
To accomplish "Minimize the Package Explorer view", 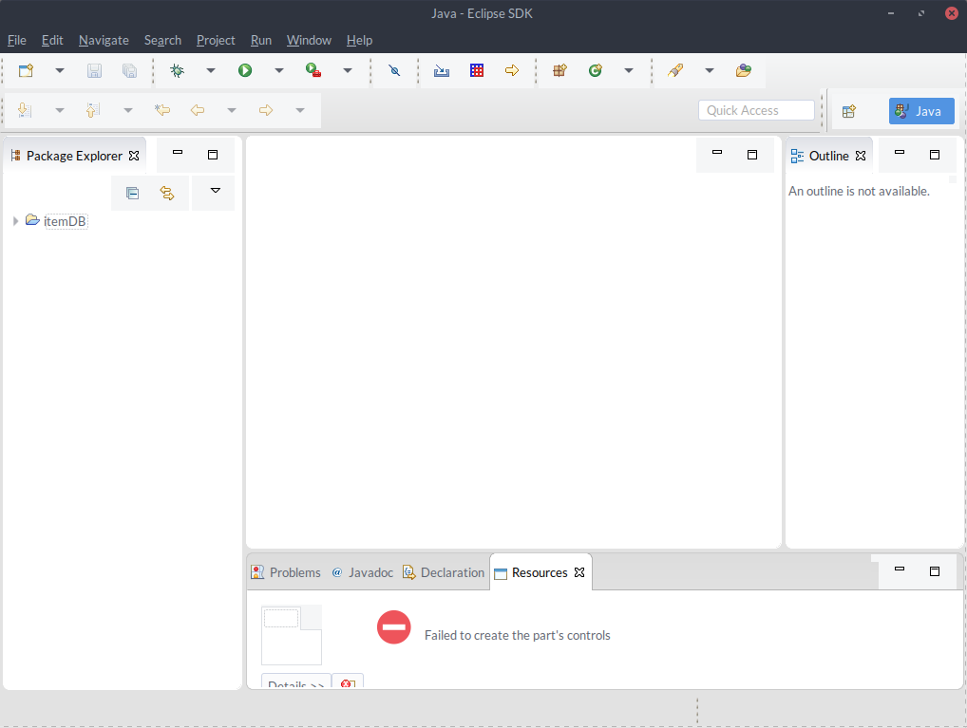I will tap(178, 153).
